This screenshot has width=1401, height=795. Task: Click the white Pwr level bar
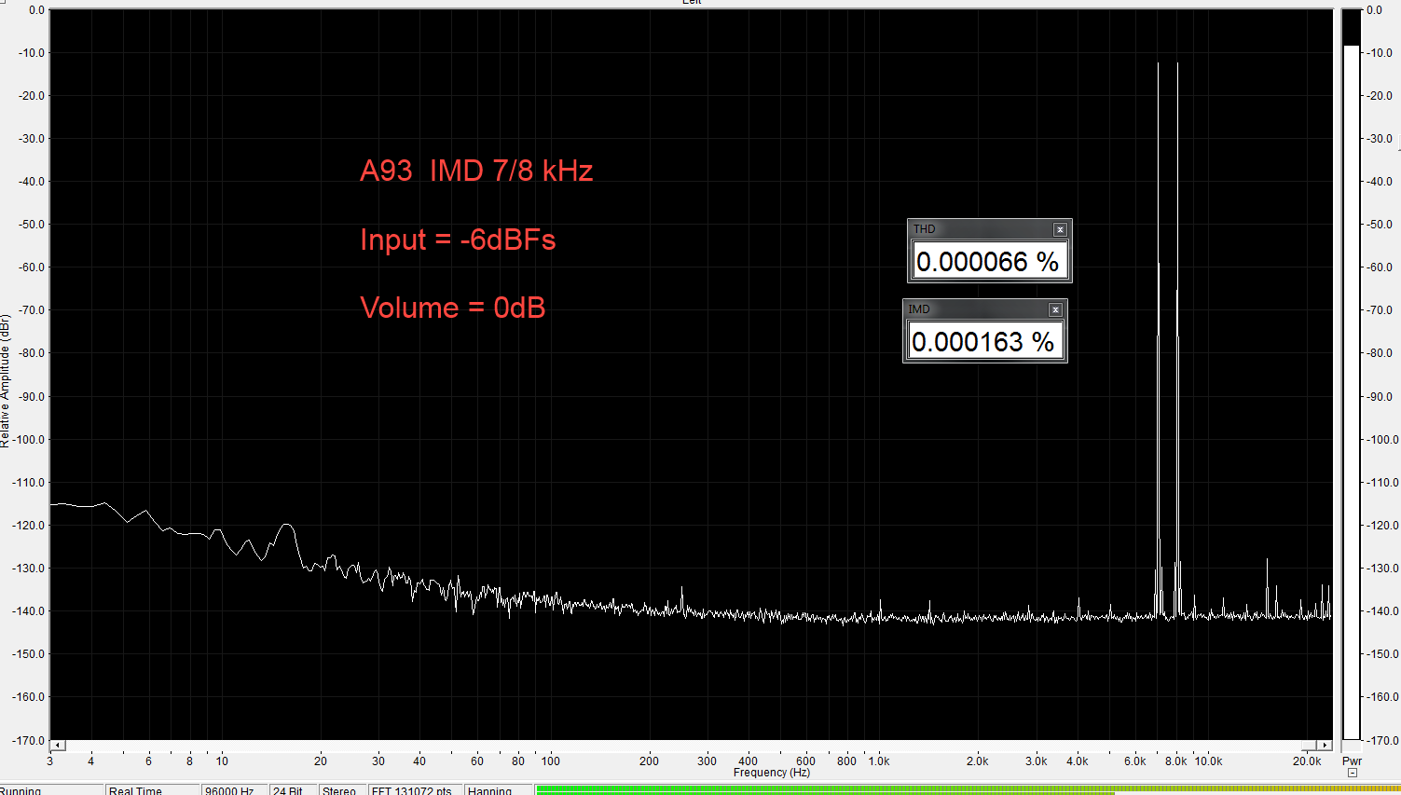(1352, 391)
